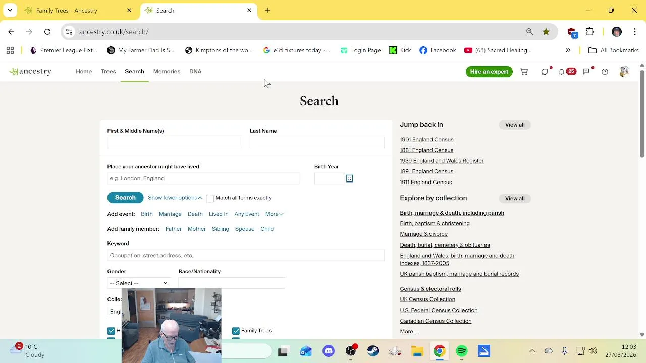Reload the page
Image resolution: width=646 pixels, height=363 pixels.
point(47,32)
